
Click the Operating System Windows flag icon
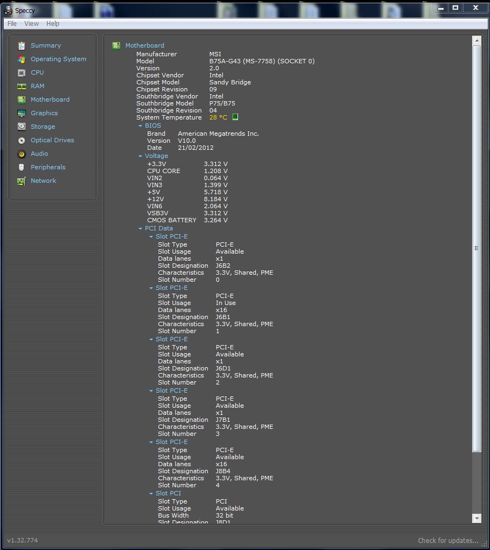pos(22,59)
